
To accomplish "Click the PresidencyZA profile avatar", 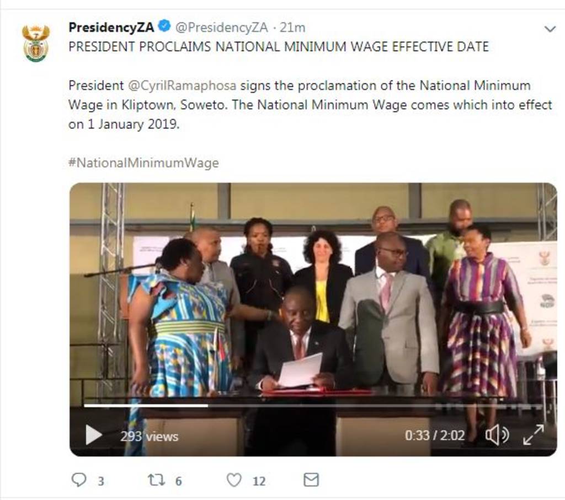I will (36, 43).
